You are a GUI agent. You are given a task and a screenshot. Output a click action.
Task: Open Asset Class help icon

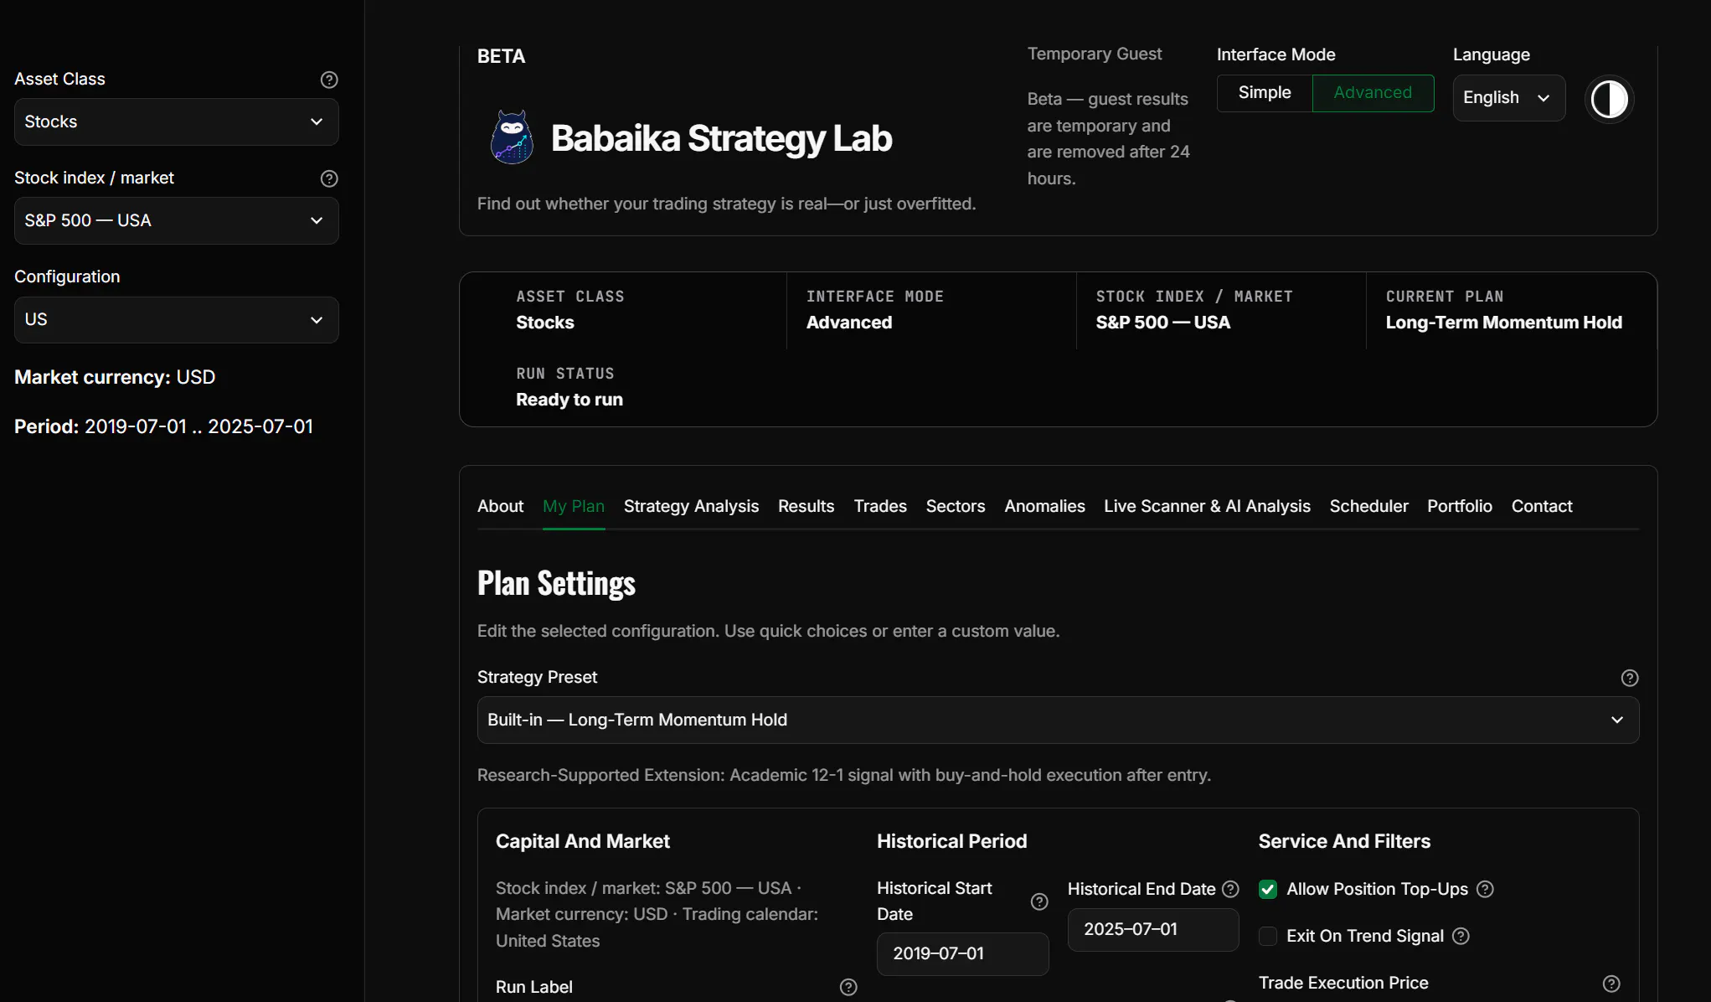coord(329,80)
